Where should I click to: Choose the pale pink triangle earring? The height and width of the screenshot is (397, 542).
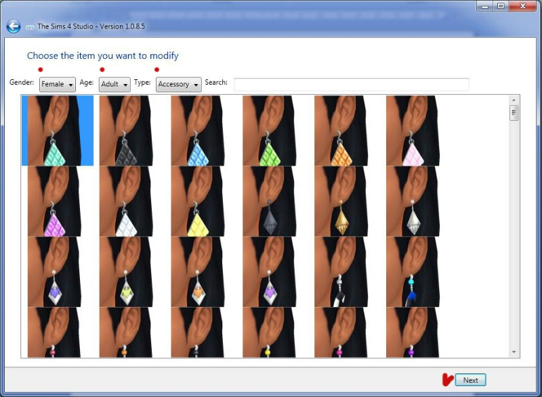click(x=413, y=131)
